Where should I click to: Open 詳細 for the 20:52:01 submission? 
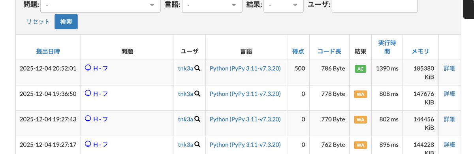click(x=450, y=68)
